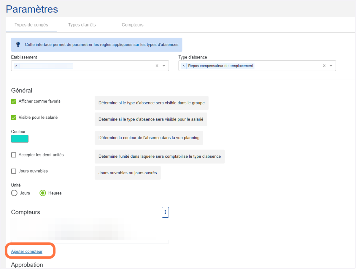The image size is (356, 269).
Task: Click inside the Etablissement field
Action: (90, 66)
